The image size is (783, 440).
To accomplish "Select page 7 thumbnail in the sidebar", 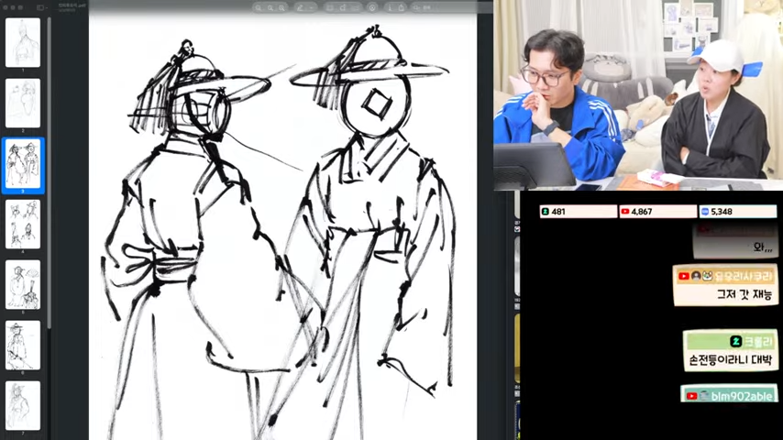I will tap(23, 405).
